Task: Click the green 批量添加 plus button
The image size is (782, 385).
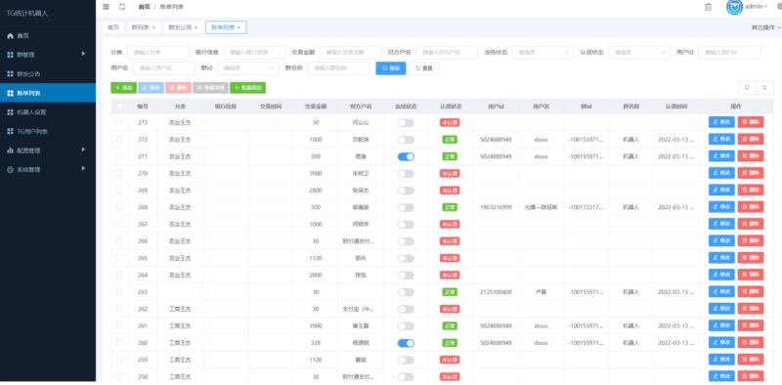Action: [247, 88]
